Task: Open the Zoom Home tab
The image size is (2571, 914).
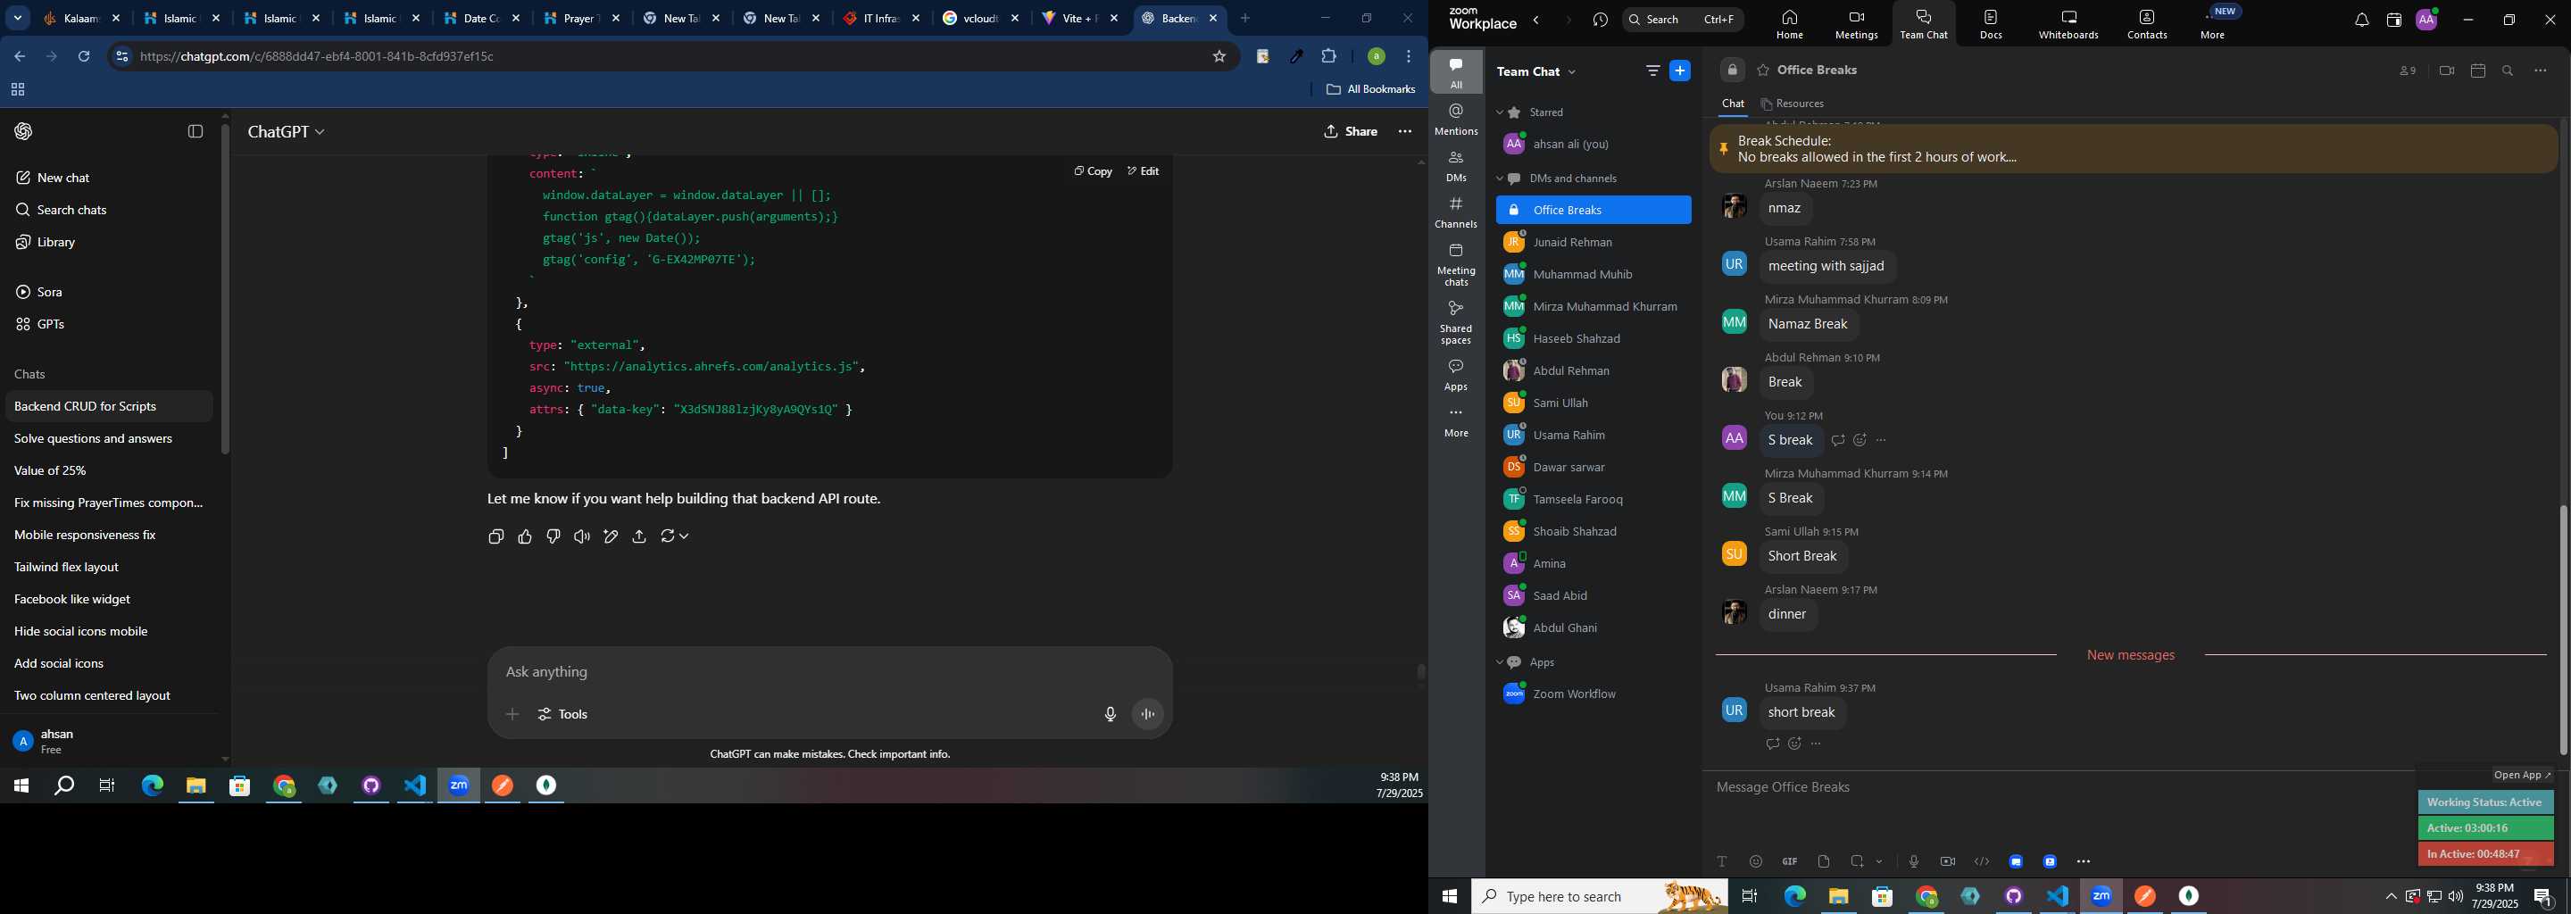Action: pos(1790,25)
